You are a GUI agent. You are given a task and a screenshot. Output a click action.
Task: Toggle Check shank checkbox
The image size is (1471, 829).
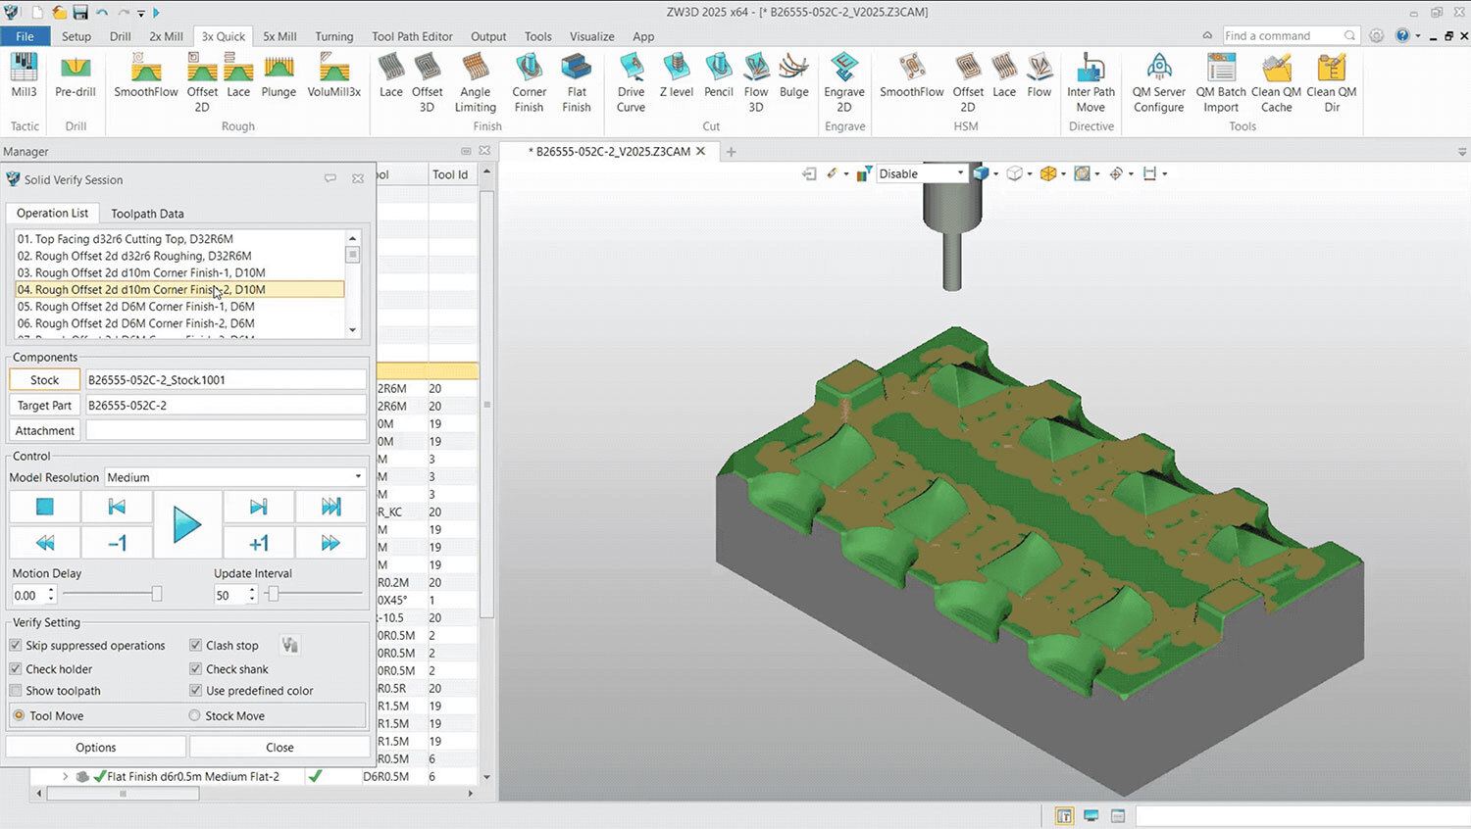point(196,668)
